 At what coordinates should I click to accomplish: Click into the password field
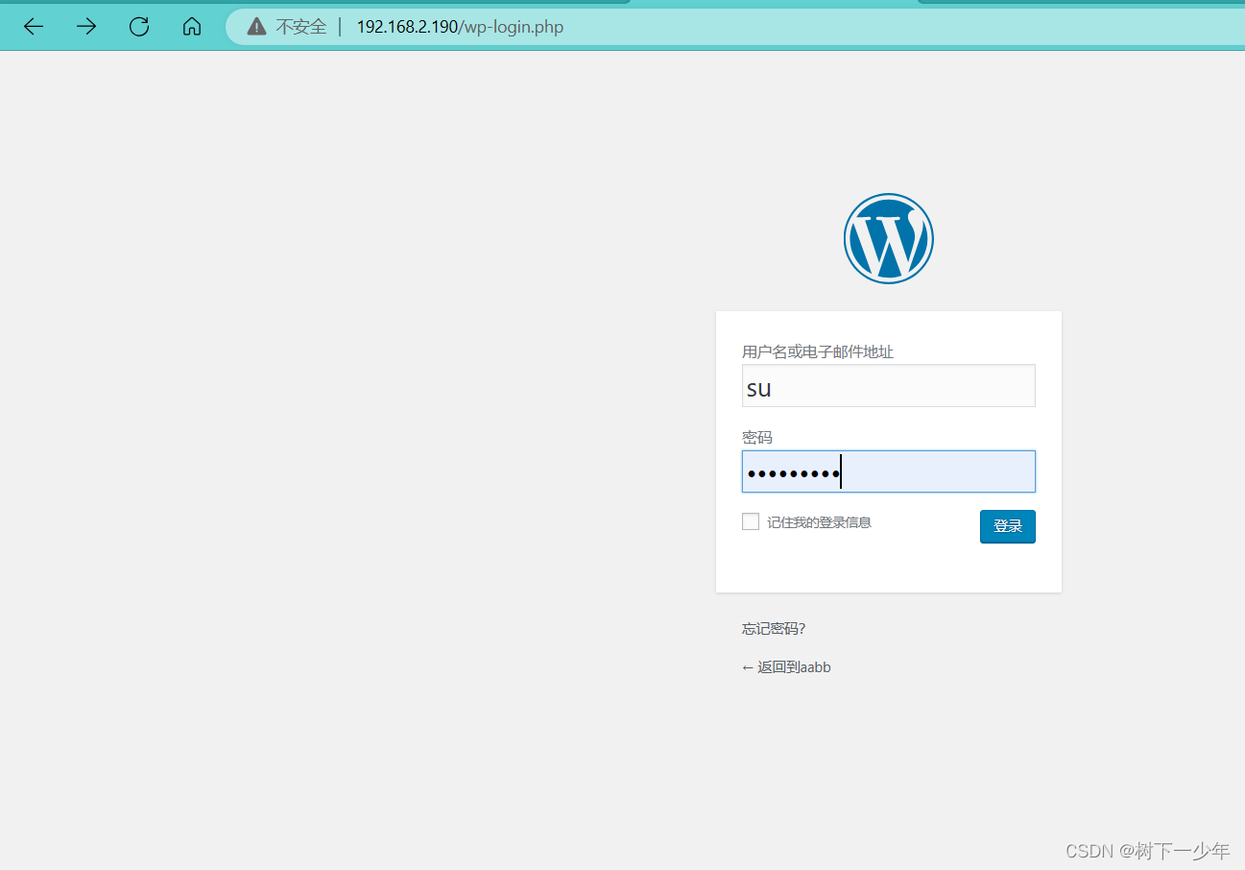[889, 471]
